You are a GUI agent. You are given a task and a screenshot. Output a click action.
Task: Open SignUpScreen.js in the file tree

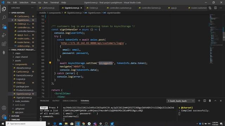[x=24, y=98]
